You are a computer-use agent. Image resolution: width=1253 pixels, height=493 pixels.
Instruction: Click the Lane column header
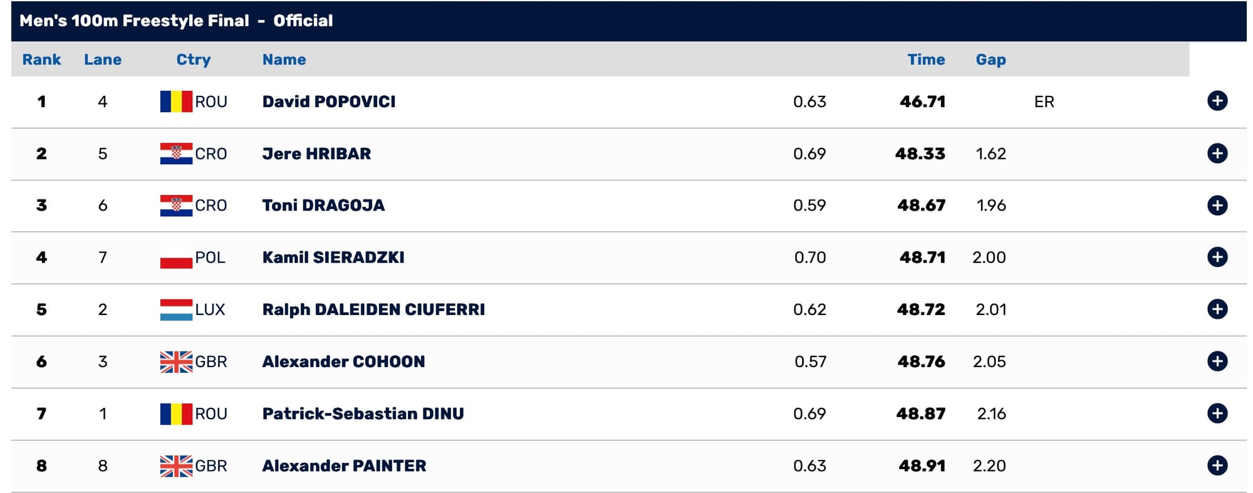point(103,60)
